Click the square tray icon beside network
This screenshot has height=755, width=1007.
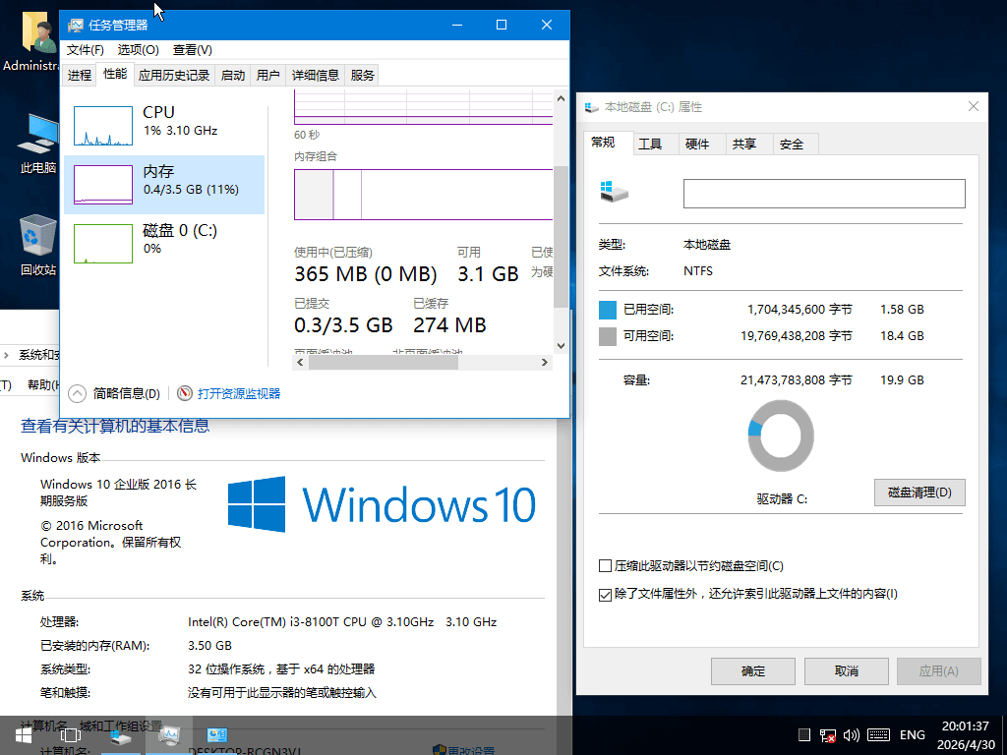pos(804,735)
